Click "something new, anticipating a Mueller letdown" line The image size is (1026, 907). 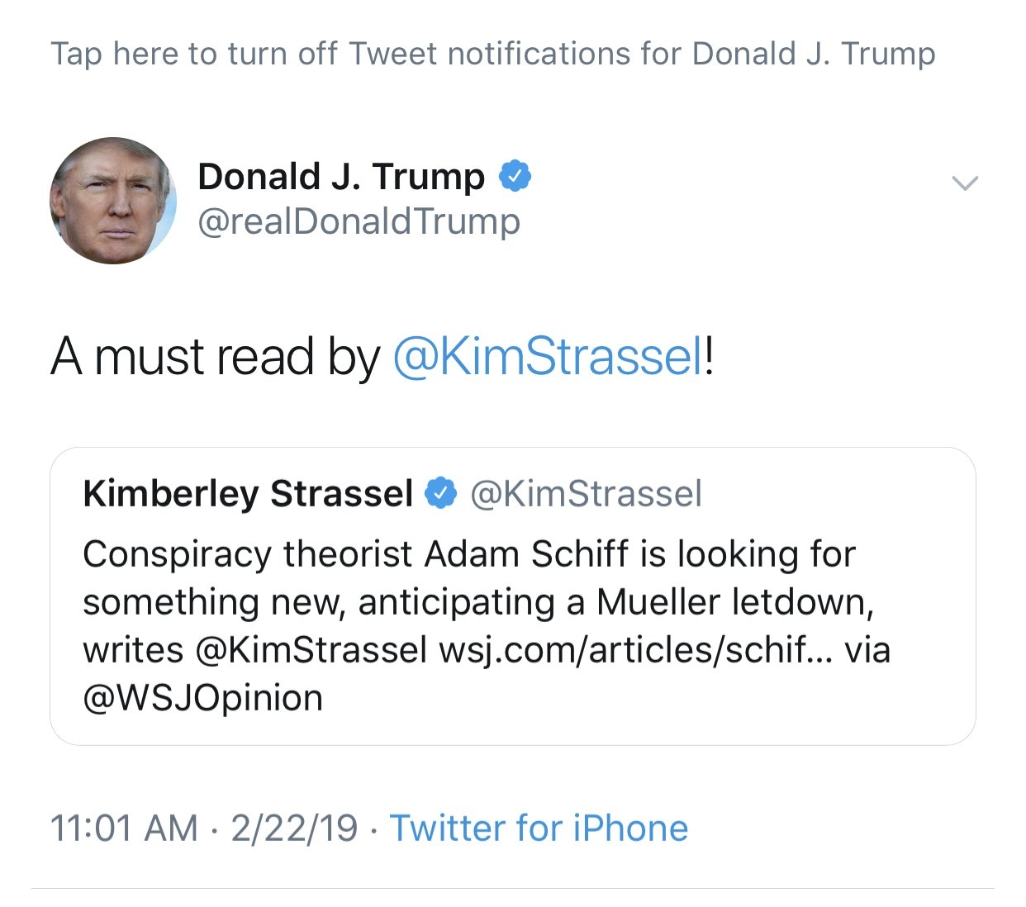tap(478, 602)
